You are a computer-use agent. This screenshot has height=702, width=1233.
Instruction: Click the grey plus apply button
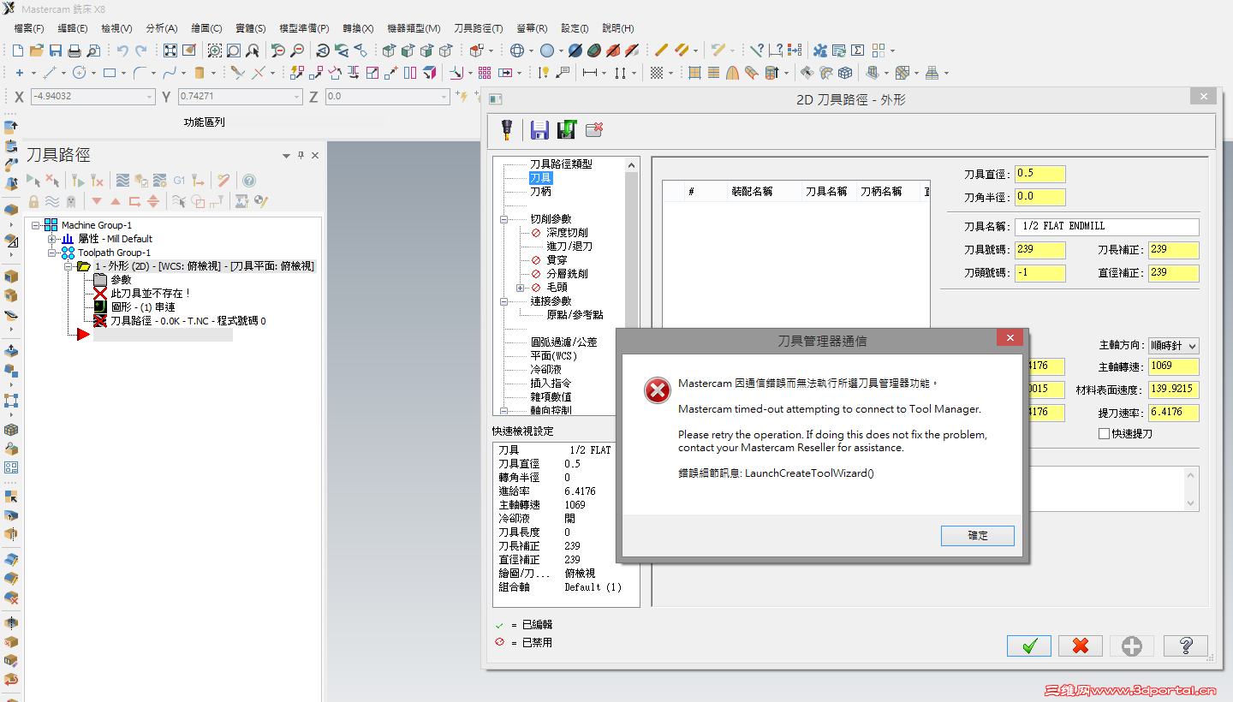click(1132, 645)
